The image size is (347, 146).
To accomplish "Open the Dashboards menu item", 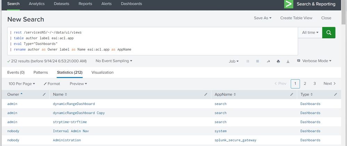I will [x=131, y=4].
